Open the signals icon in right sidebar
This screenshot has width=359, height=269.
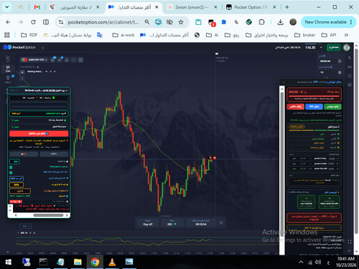coord(350,67)
